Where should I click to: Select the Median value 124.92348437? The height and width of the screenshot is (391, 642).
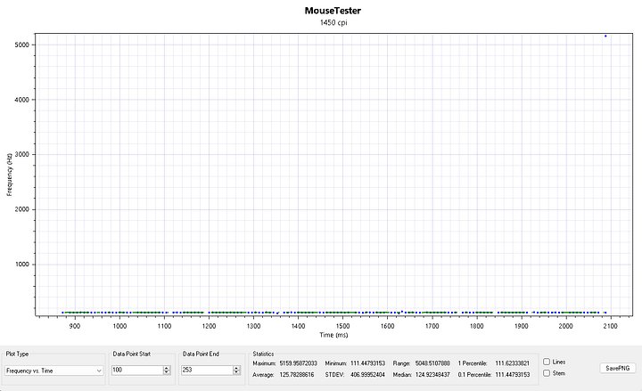(x=432, y=375)
